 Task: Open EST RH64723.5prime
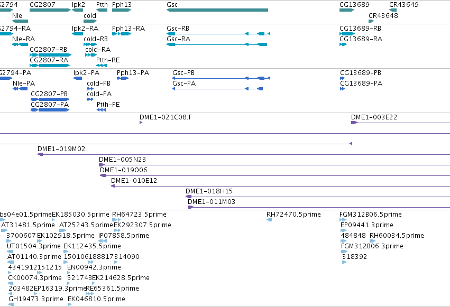coord(139,215)
